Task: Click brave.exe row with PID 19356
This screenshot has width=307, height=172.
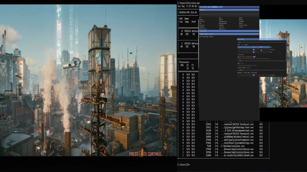Action: (x=223, y=153)
